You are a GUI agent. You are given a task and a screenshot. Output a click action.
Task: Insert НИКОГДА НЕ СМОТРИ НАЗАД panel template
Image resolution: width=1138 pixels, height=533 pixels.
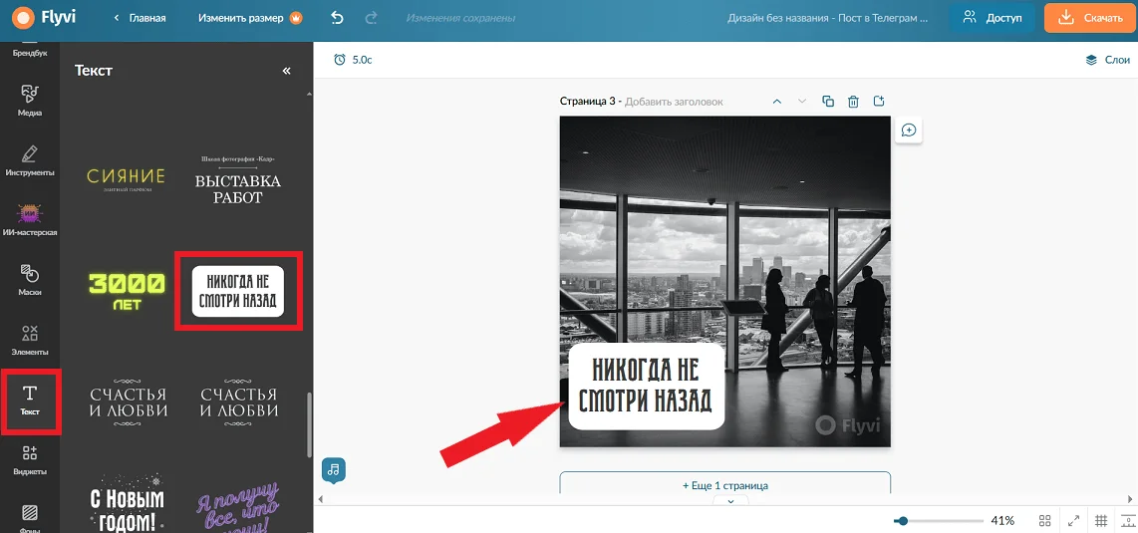pos(238,292)
